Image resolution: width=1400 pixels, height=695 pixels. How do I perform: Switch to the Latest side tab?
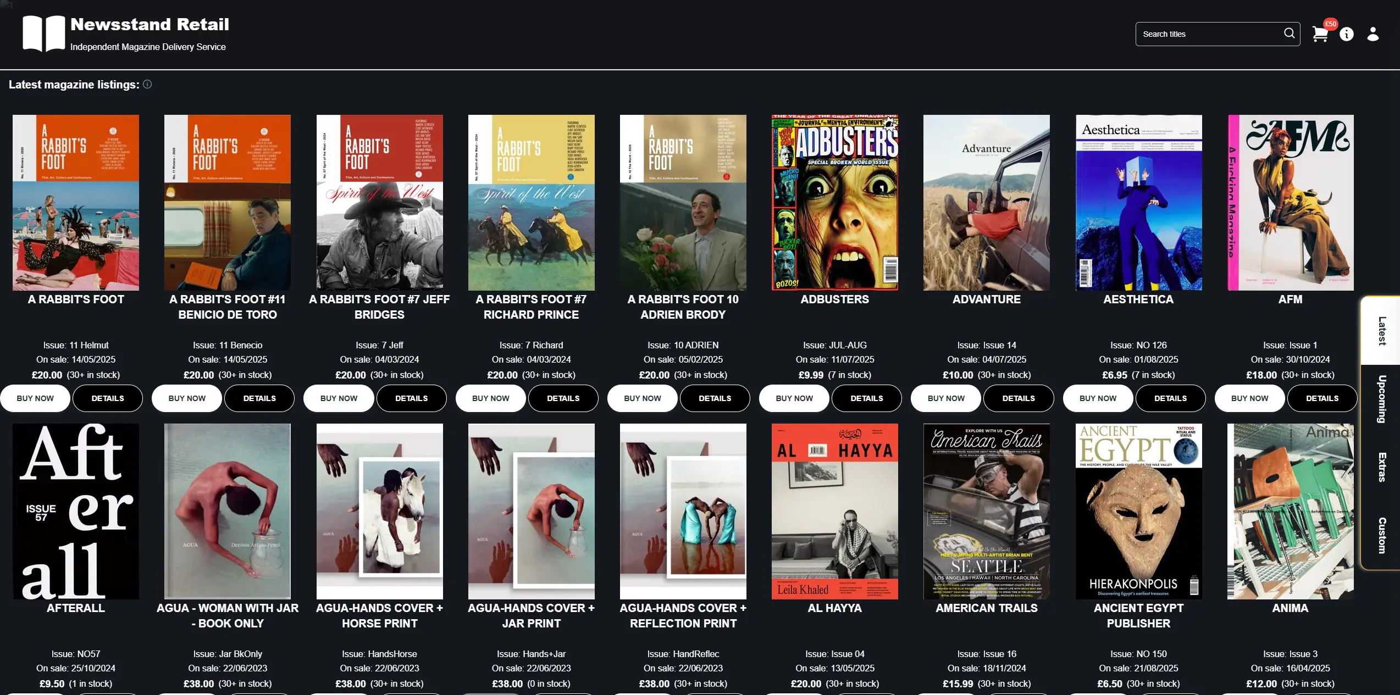pyautogui.click(x=1381, y=331)
